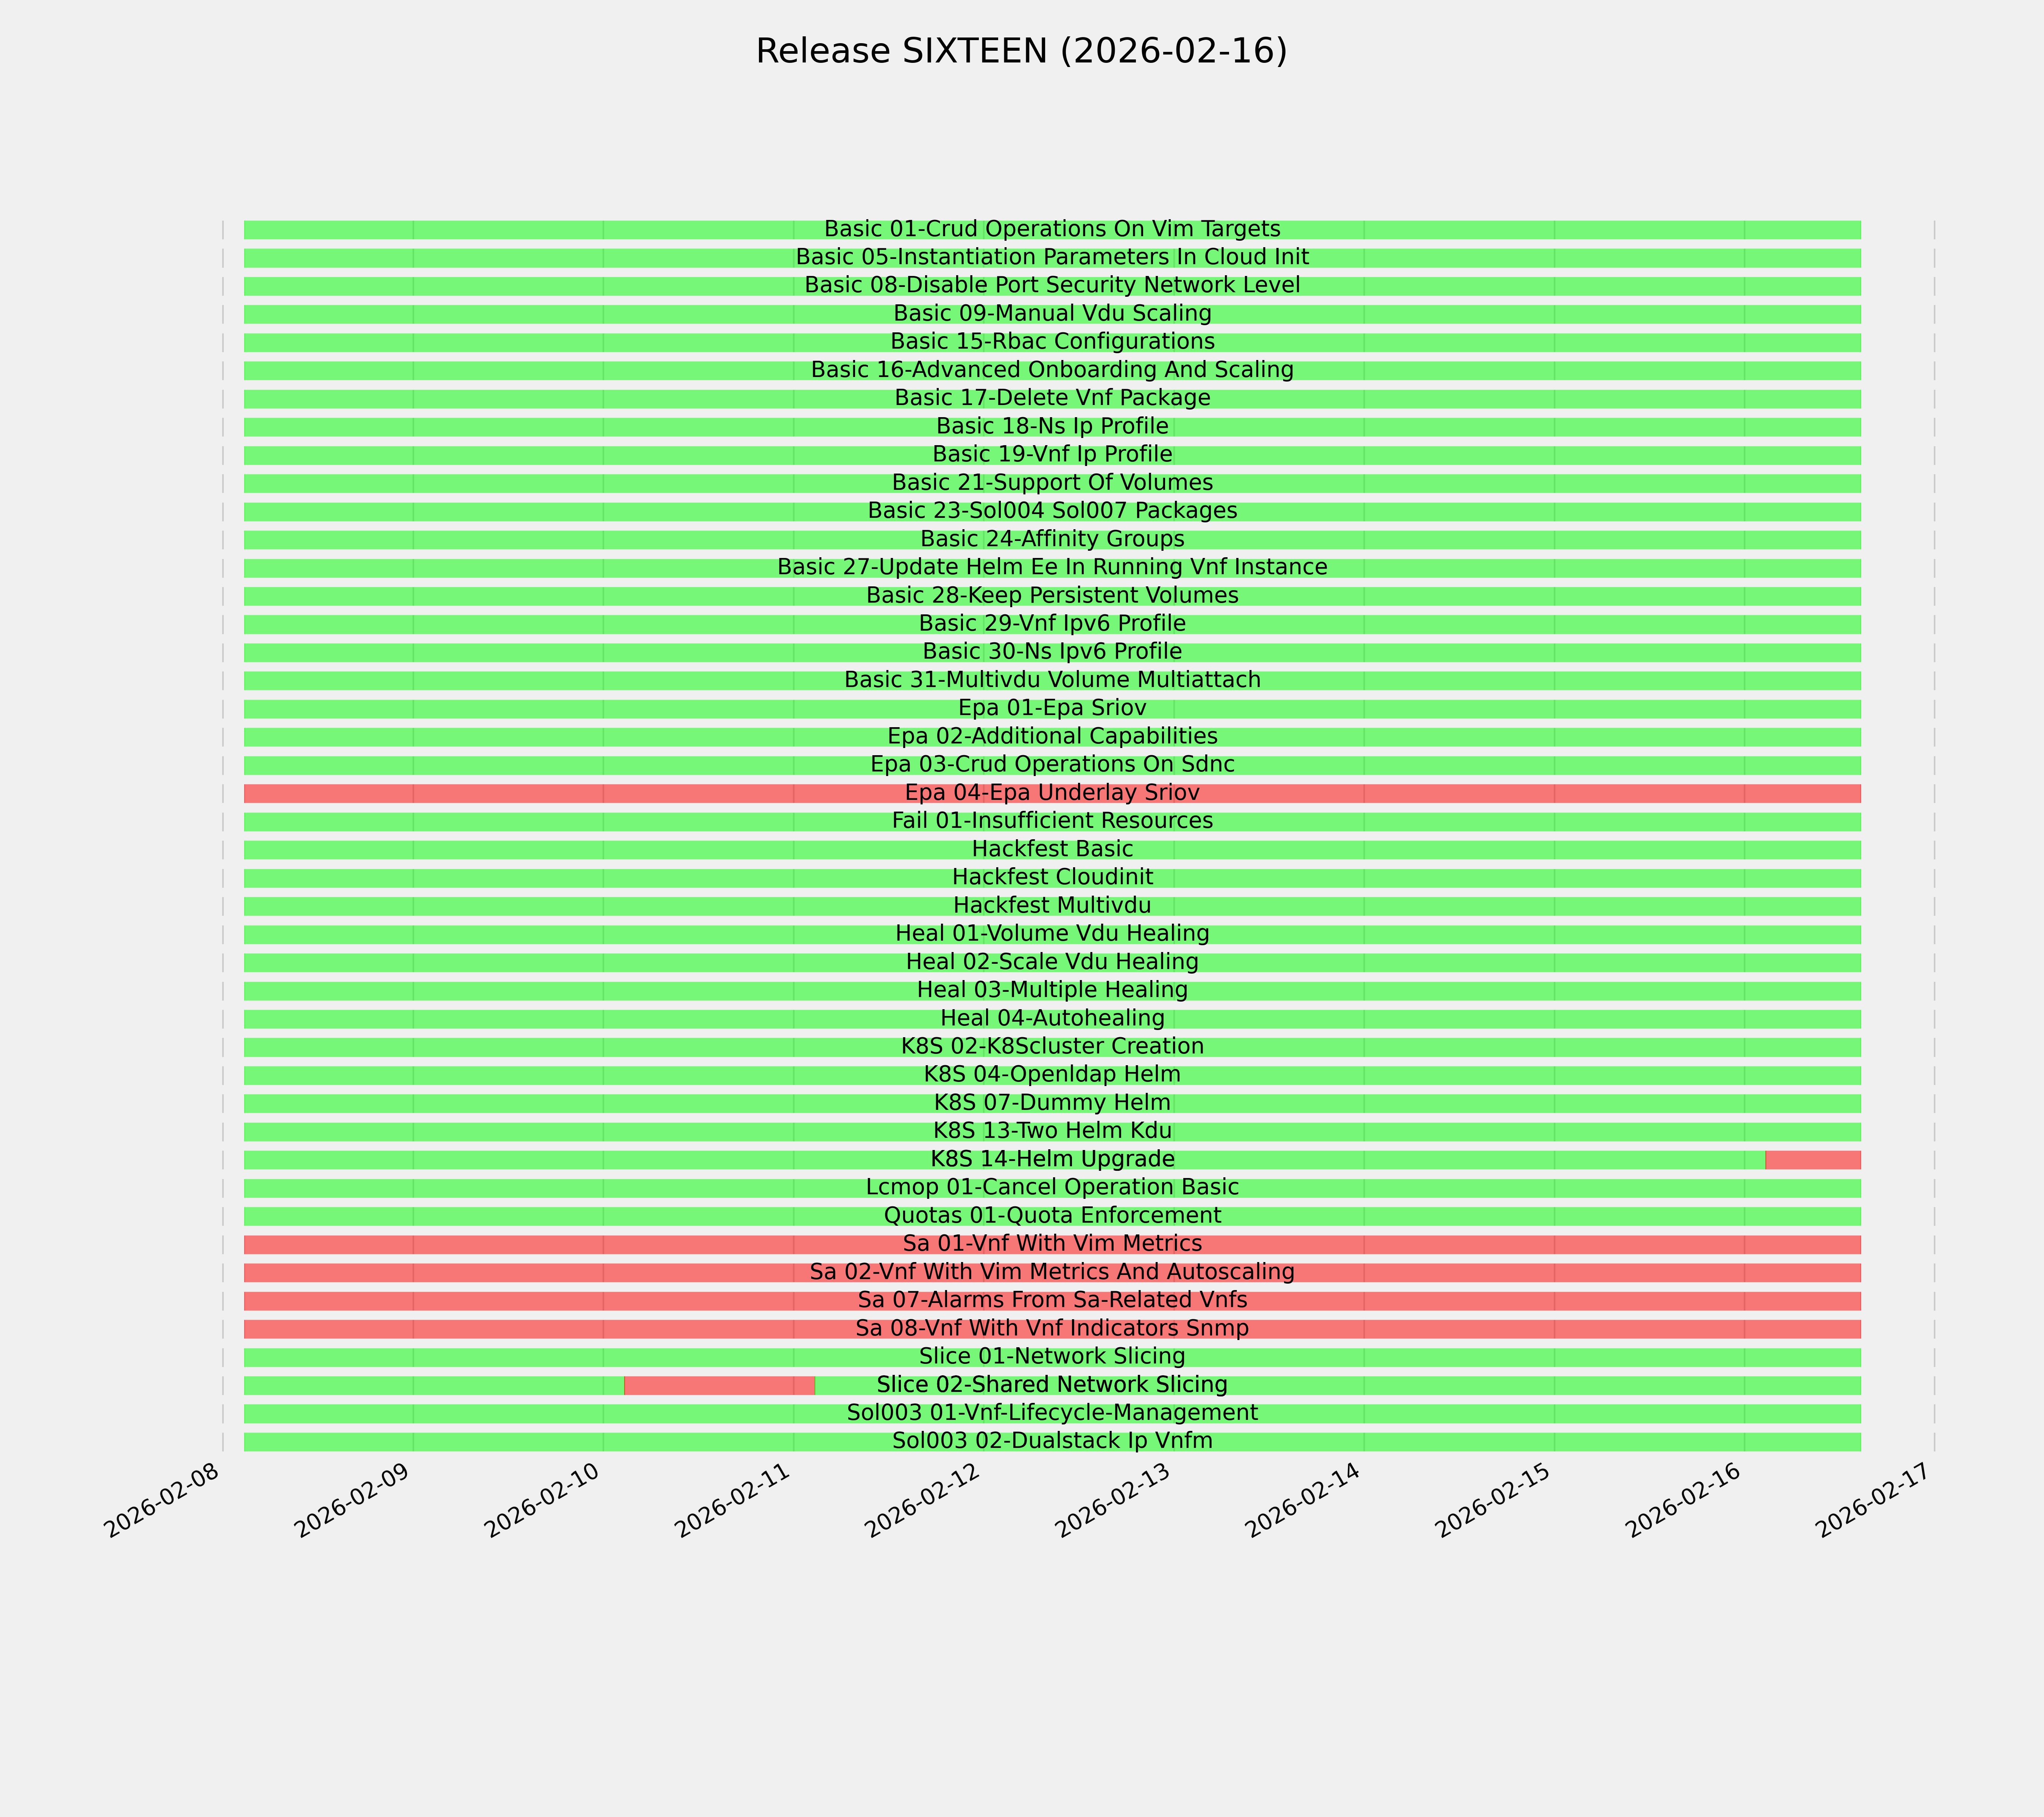Select the Quotas 01-Quota Enforcement label
The image size is (2044, 1817).
tap(1052, 1216)
